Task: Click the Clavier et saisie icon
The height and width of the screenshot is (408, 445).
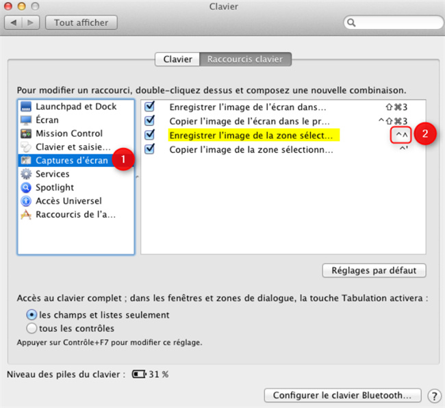Action: tap(26, 146)
